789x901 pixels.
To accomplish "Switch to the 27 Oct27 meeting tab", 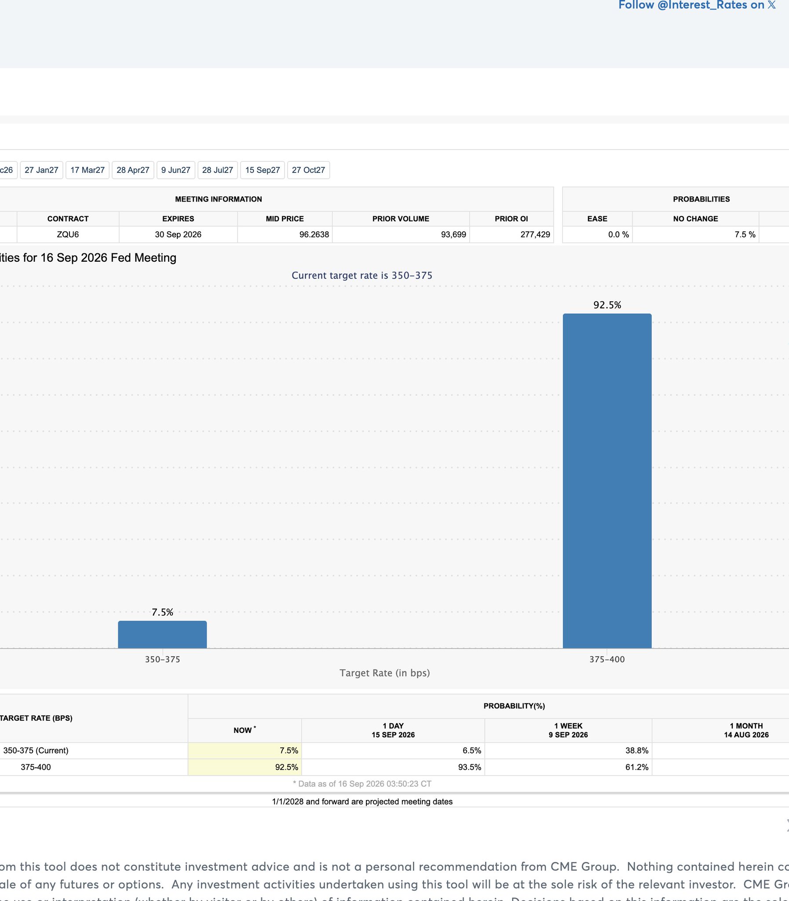I will click(x=308, y=170).
